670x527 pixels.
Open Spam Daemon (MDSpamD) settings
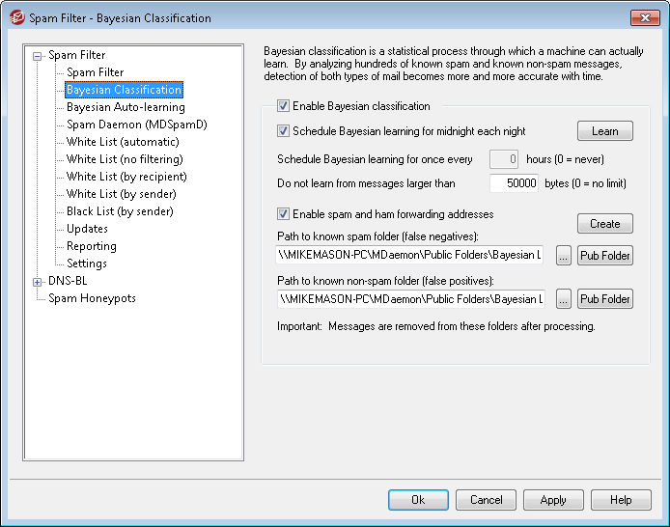(136, 125)
